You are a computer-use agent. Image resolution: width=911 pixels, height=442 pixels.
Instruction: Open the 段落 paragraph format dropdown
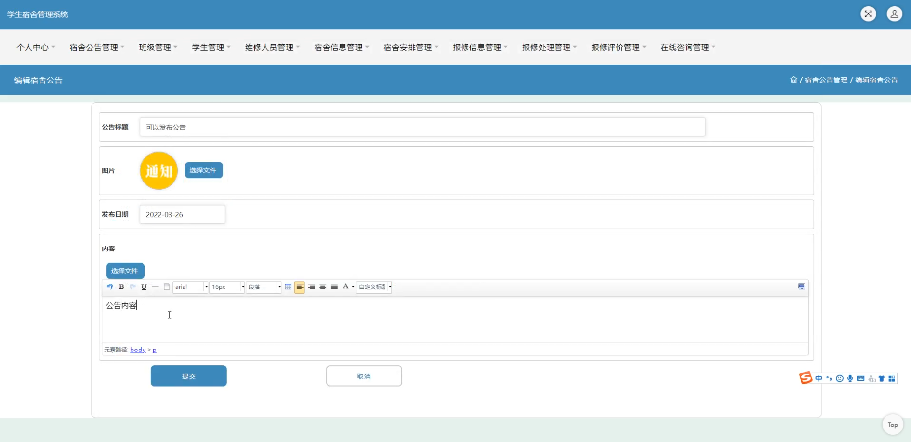(x=264, y=287)
